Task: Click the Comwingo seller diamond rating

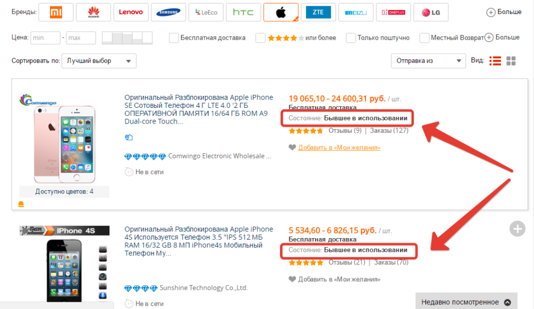Action: [x=145, y=156]
